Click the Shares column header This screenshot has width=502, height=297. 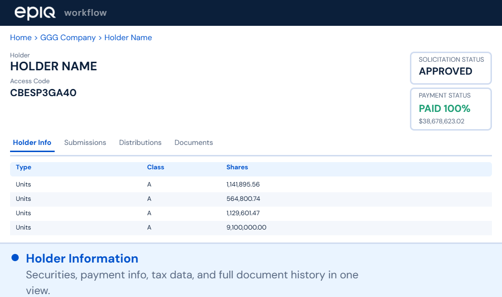point(237,167)
